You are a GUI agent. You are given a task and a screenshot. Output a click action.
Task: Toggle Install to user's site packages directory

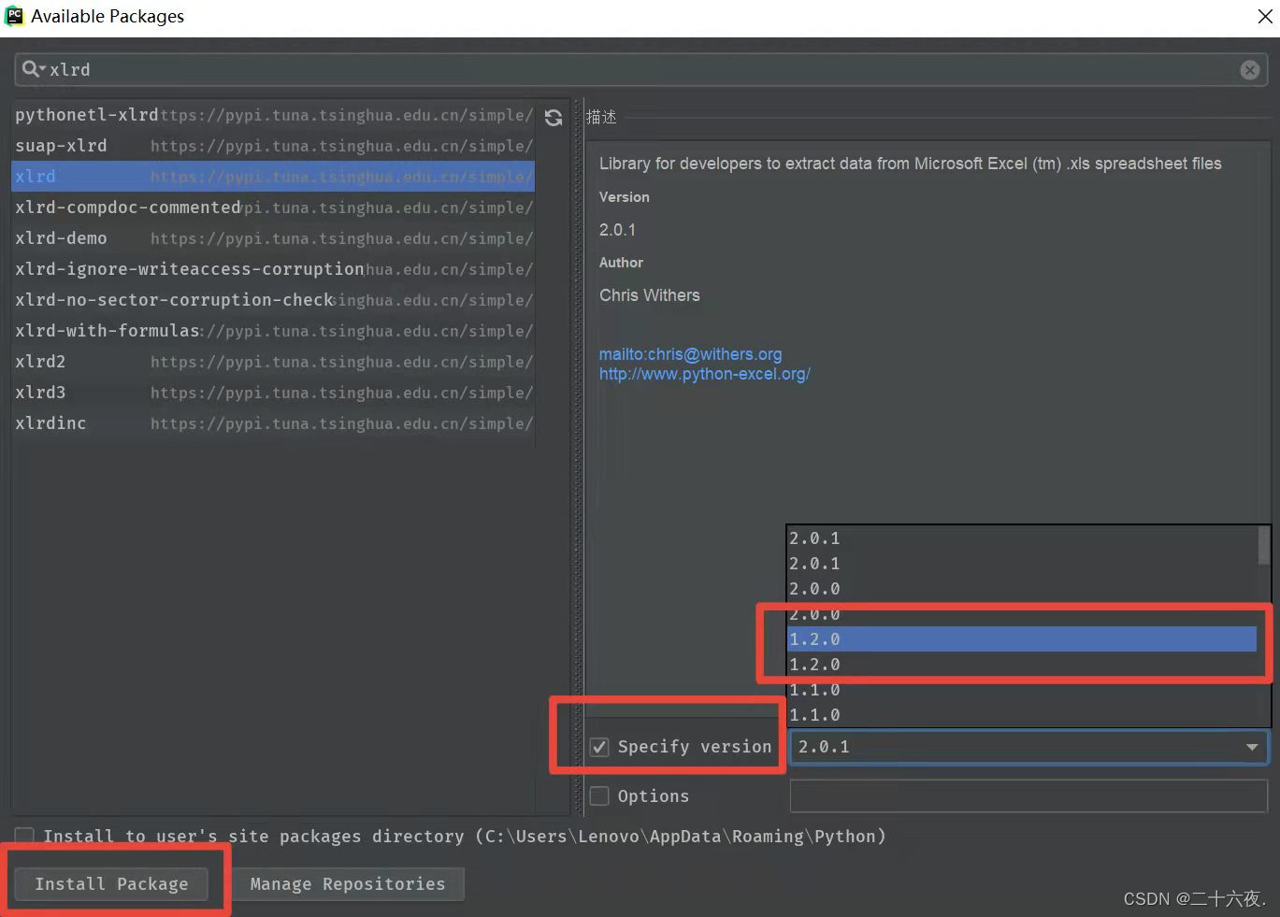[x=25, y=836]
